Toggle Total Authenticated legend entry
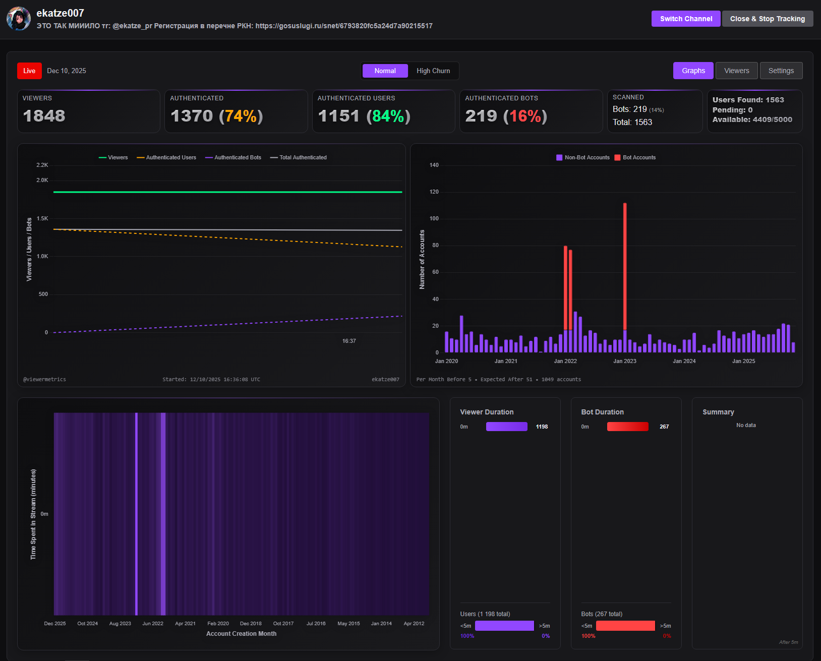 (x=299, y=157)
